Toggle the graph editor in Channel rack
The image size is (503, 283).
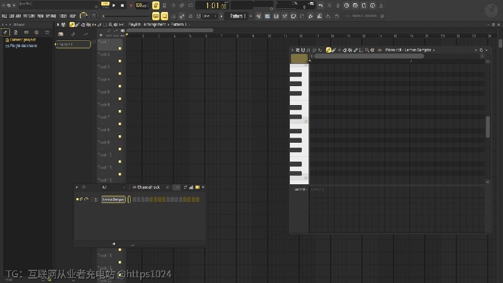(191, 187)
